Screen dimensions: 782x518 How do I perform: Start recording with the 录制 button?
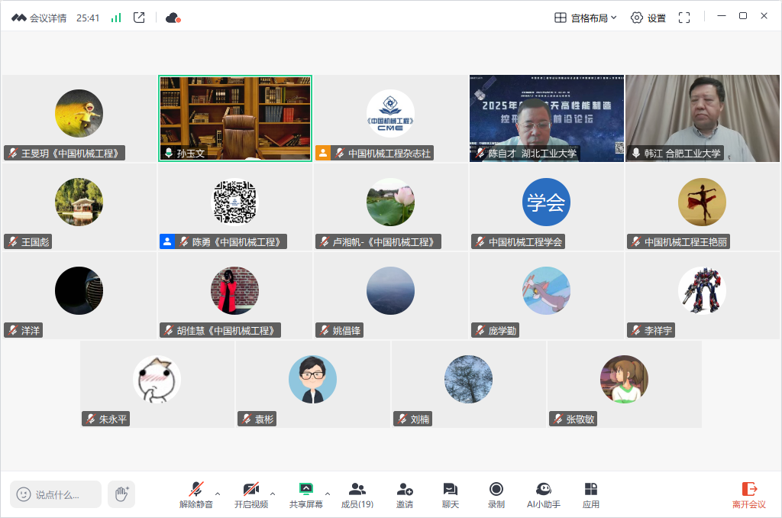[496, 495]
